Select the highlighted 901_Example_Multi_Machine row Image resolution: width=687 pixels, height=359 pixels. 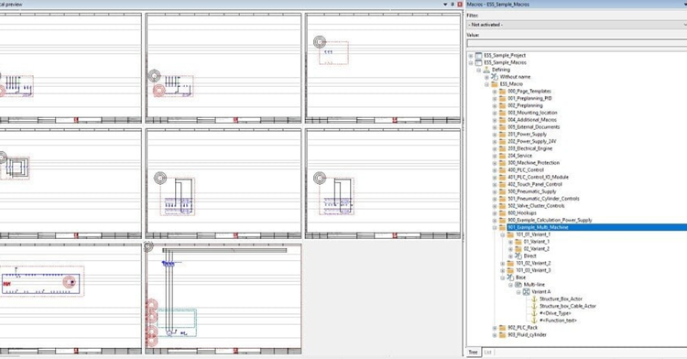pyautogui.click(x=596, y=227)
